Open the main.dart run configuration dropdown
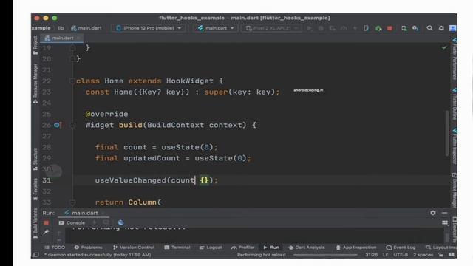473x266 pixels. 215,28
